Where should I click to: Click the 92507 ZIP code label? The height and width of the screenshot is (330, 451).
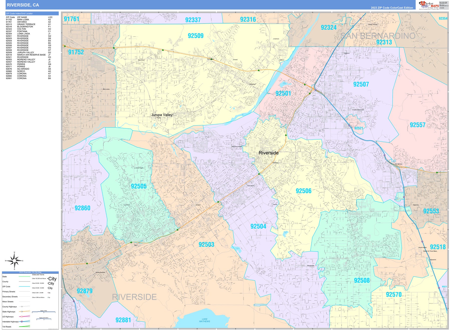pyautogui.click(x=361, y=84)
